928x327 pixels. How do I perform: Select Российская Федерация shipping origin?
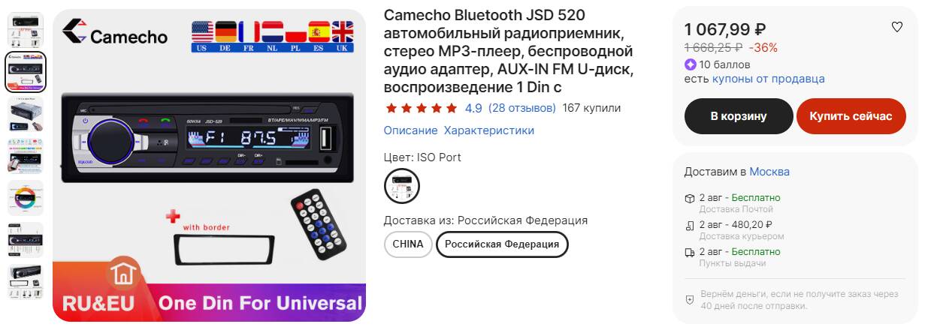502,244
